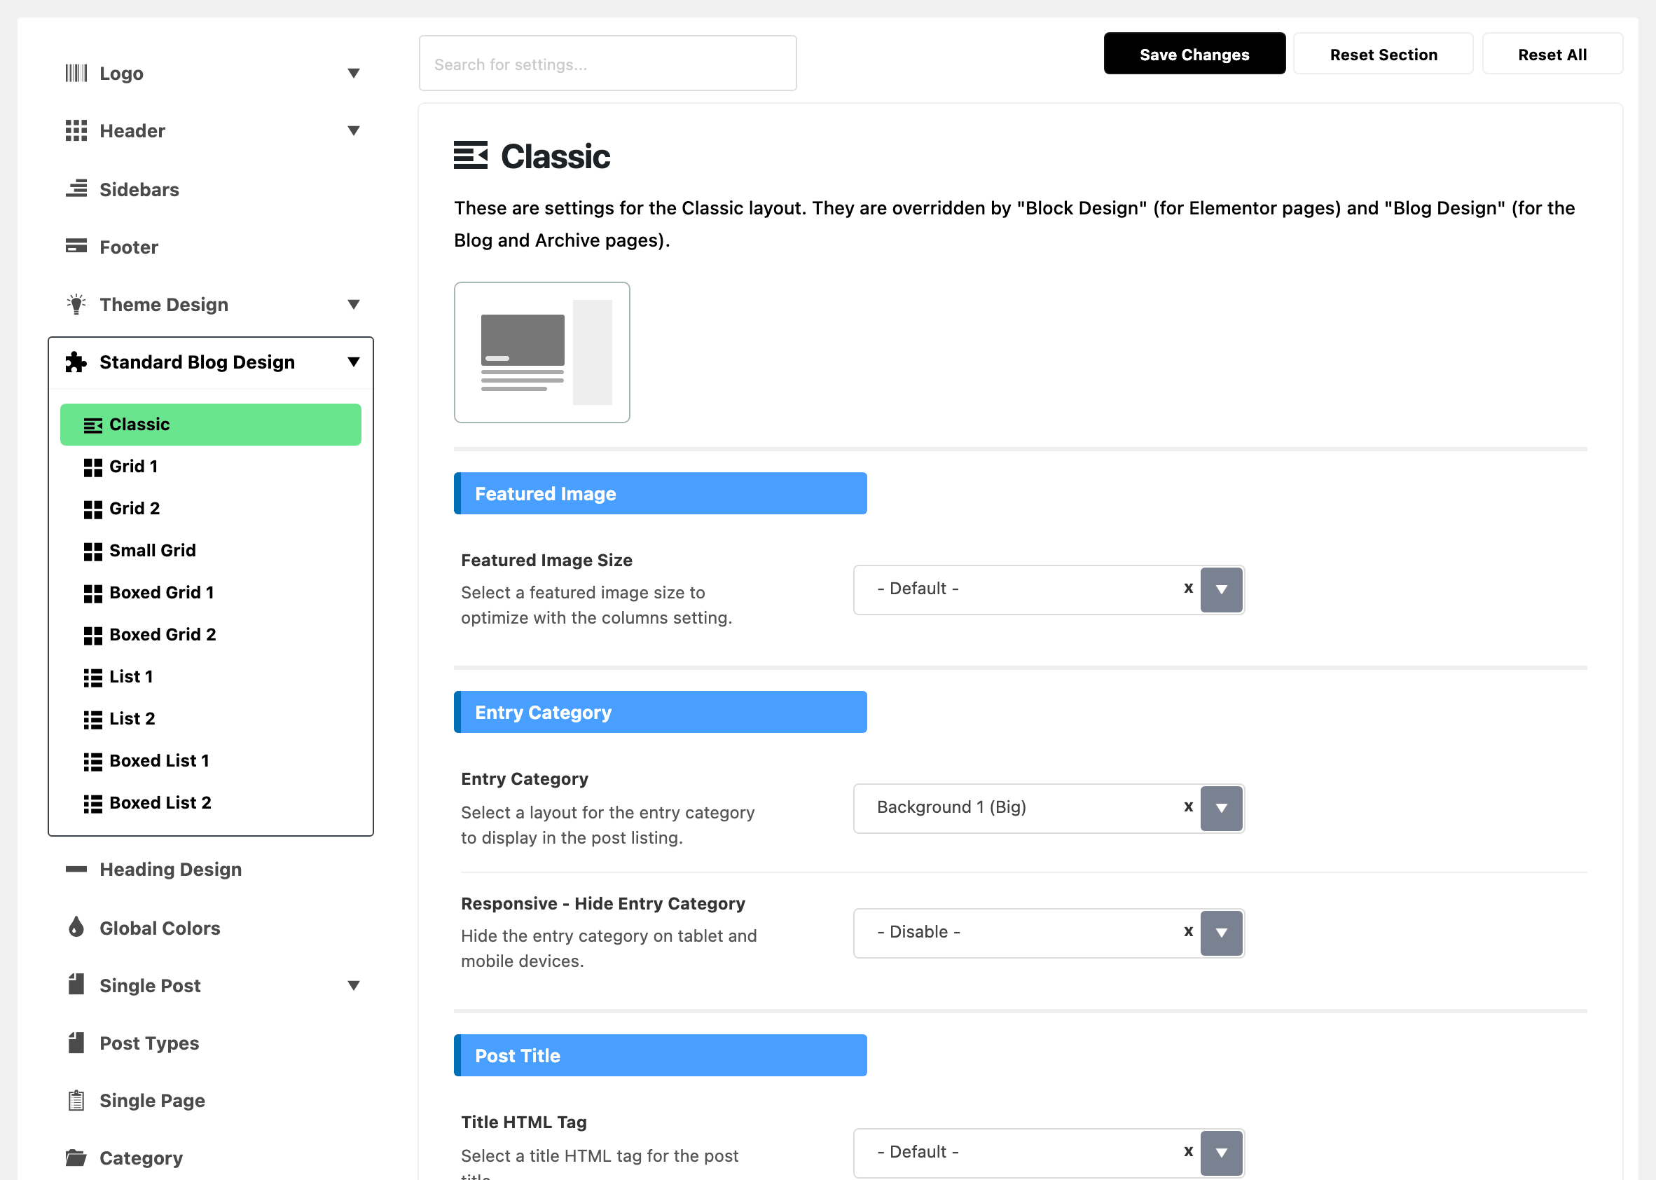Click the Entry Category section header

[x=660, y=713]
